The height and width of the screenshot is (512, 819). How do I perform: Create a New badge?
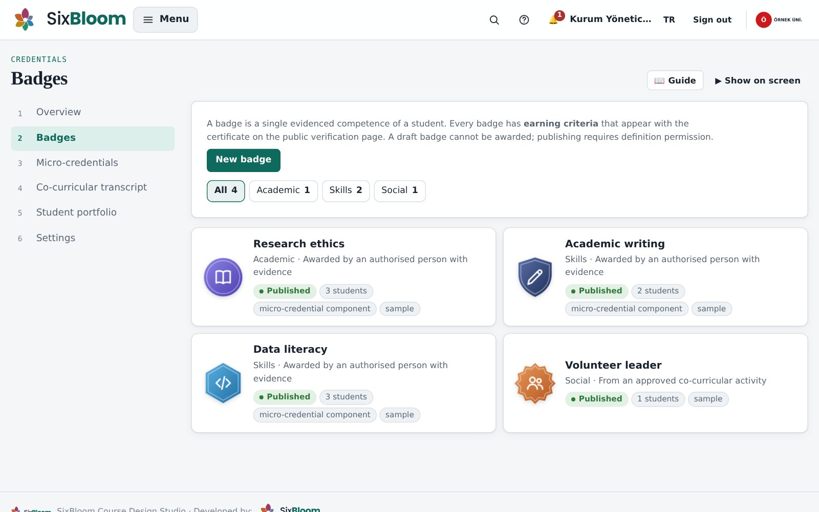244,160
